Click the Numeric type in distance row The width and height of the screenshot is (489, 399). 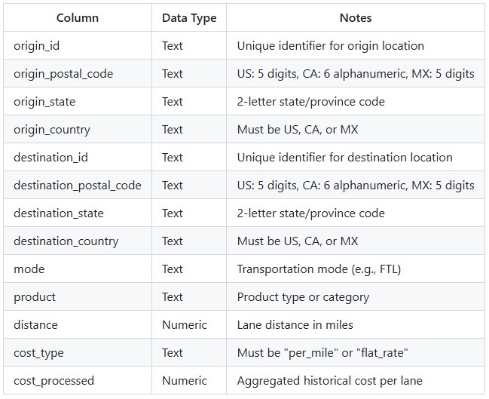click(185, 325)
